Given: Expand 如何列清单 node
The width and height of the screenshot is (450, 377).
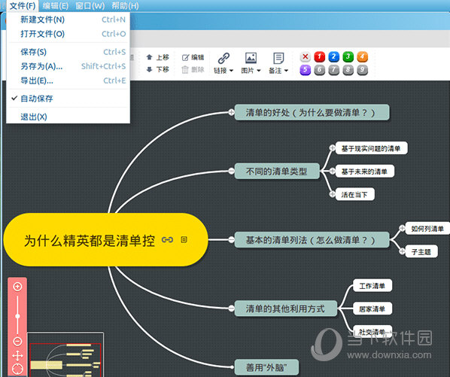Looking at the screenshot, I should pos(402,228).
